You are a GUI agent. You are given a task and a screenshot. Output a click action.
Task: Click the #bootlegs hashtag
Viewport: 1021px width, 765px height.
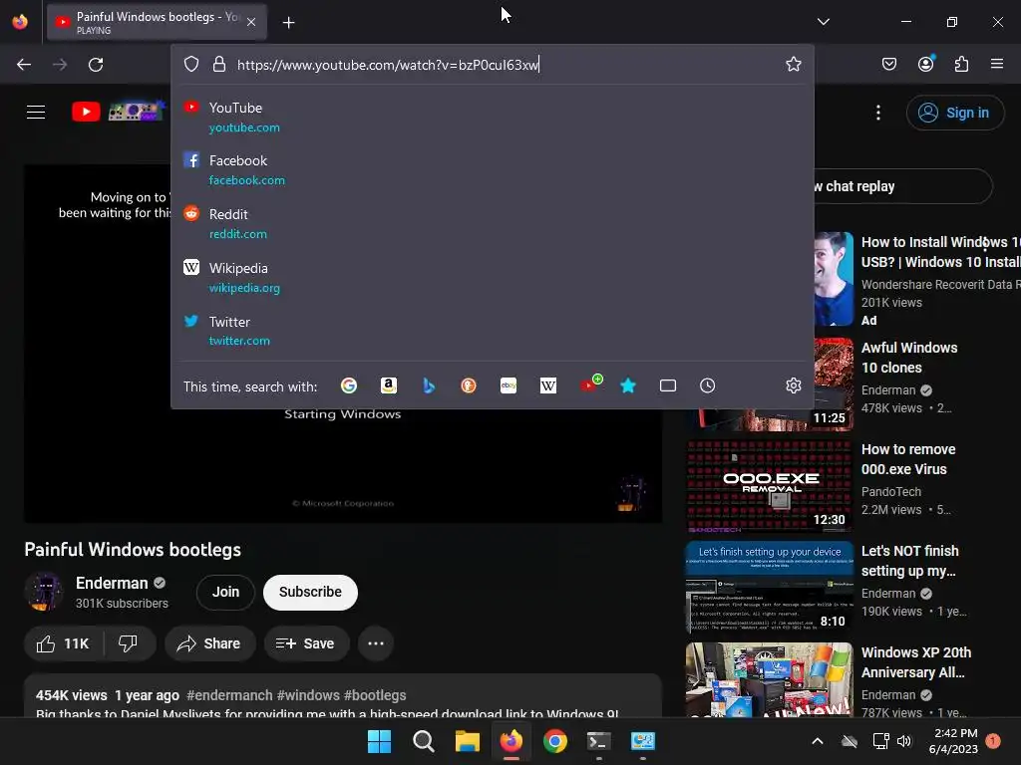pyautogui.click(x=375, y=695)
